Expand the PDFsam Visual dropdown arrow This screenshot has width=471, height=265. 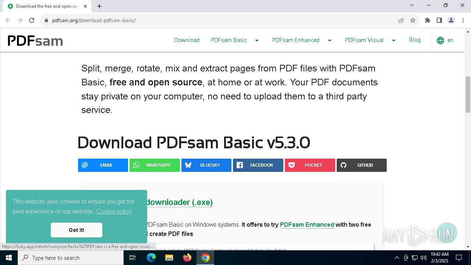(x=394, y=40)
